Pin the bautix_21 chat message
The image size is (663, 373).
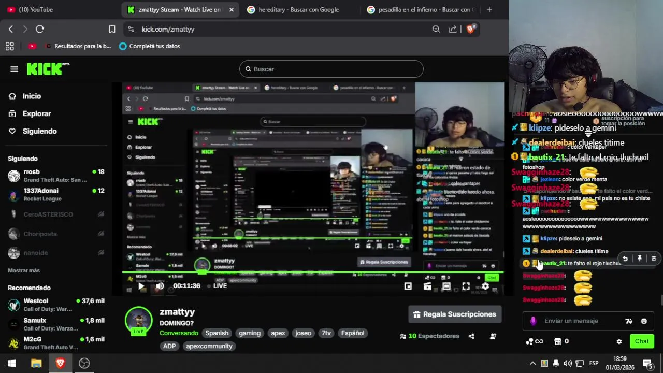[640, 259]
